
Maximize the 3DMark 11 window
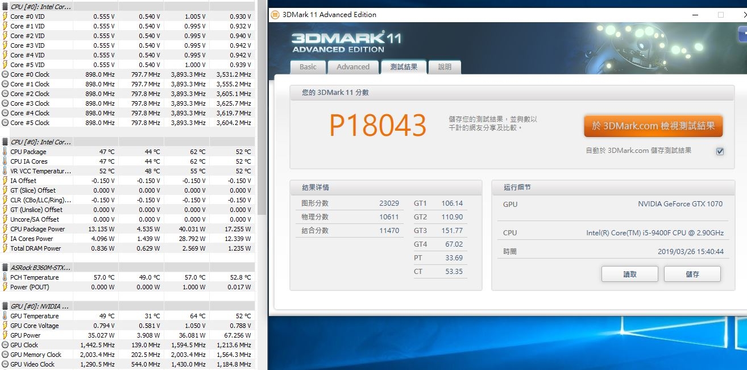[721, 15]
